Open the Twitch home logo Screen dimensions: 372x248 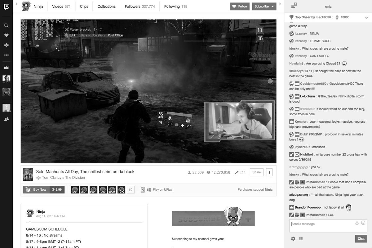click(x=6, y=7)
